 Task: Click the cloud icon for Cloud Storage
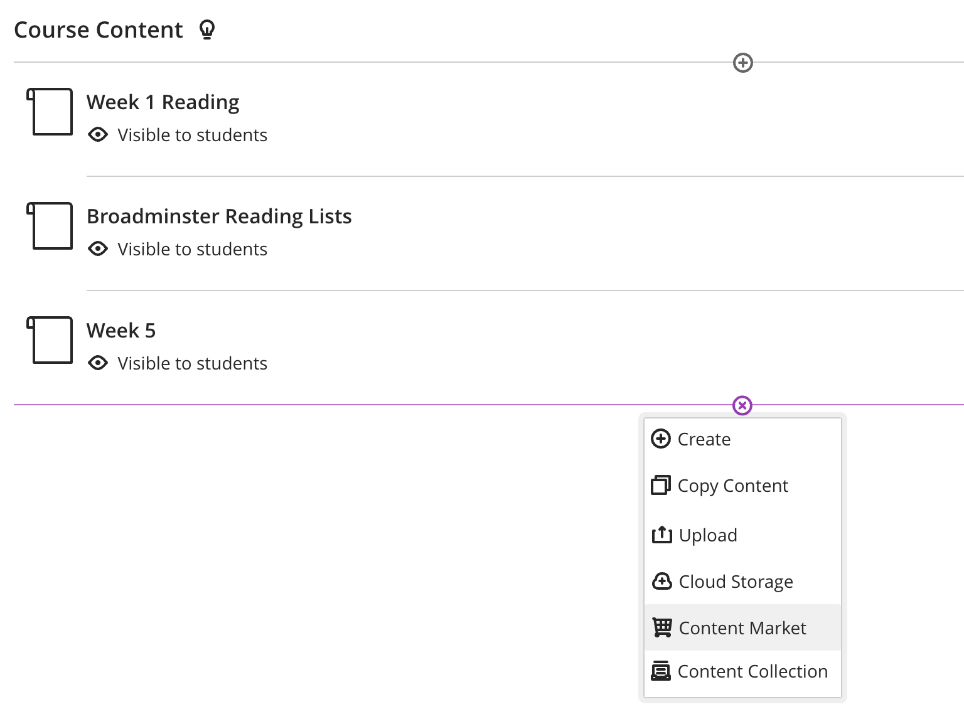(661, 582)
